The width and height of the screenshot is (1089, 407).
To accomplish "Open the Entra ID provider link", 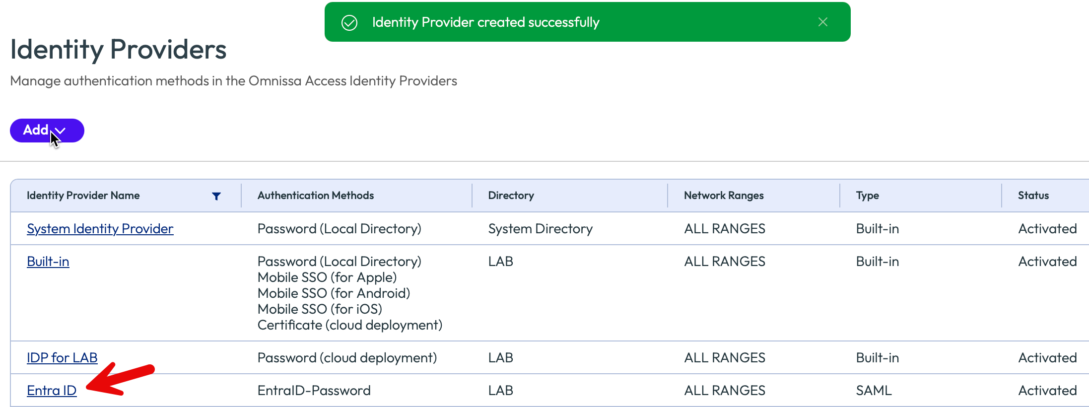I will [x=52, y=391].
